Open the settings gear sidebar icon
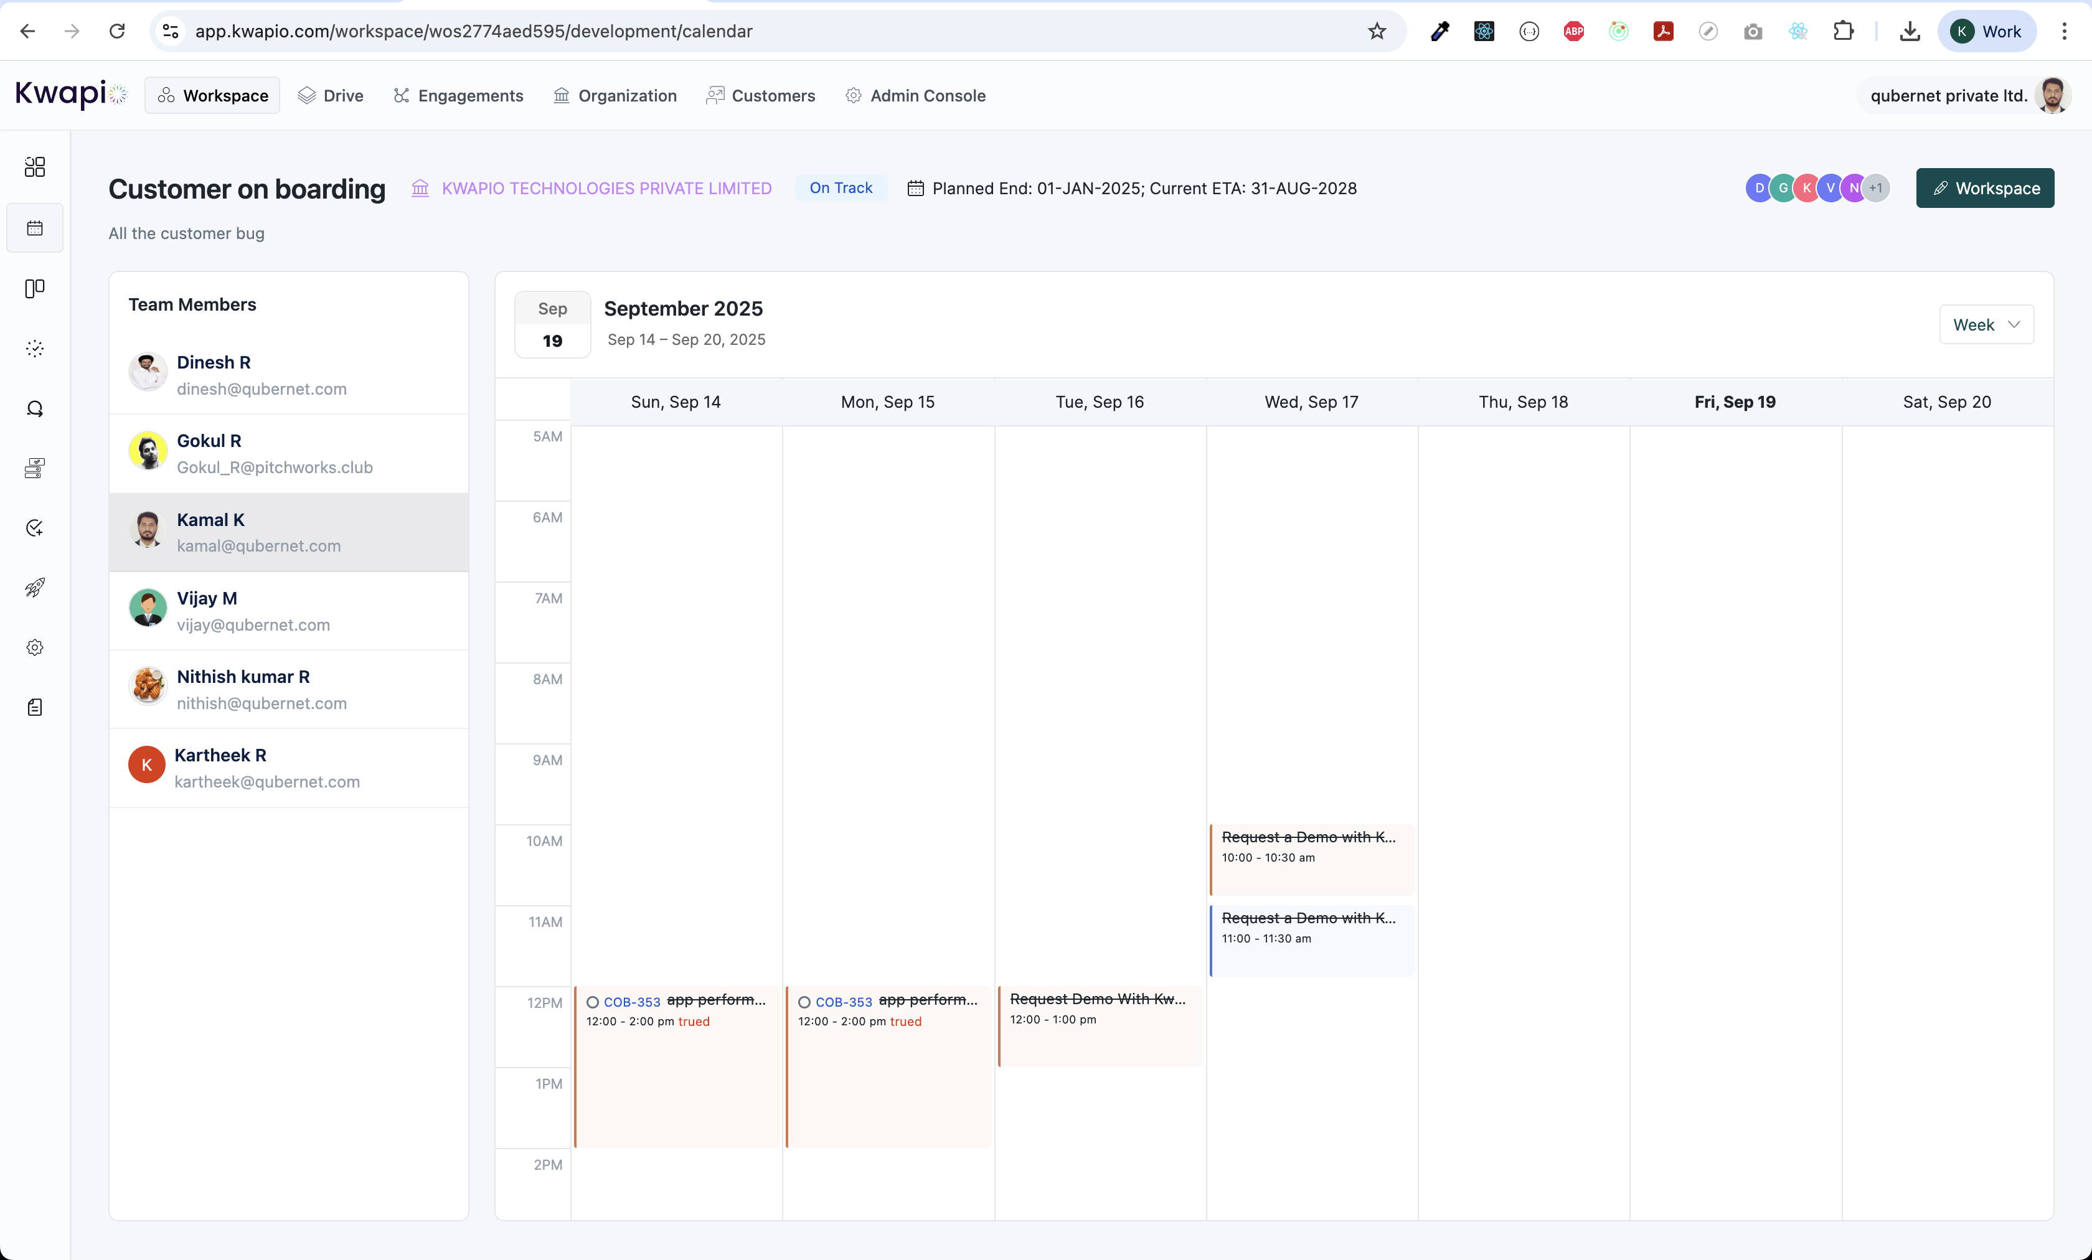The height and width of the screenshot is (1260, 2092). 35,648
